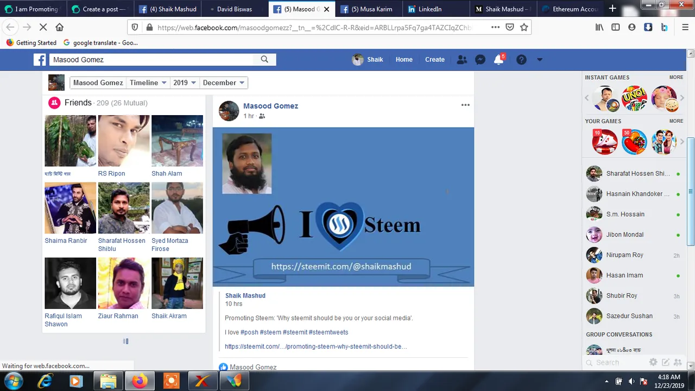This screenshot has height=391, width=695.
Task: Open Internet Explorer from taskbar
Action: pyautogui.click(x=45, y=381)
